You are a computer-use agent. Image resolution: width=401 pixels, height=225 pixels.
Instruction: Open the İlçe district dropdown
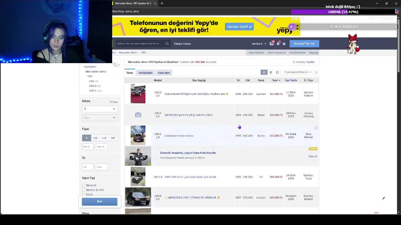coord(99,117)
